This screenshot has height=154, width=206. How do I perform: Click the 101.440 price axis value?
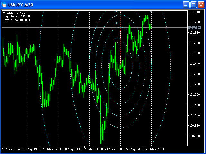point(194,64)
